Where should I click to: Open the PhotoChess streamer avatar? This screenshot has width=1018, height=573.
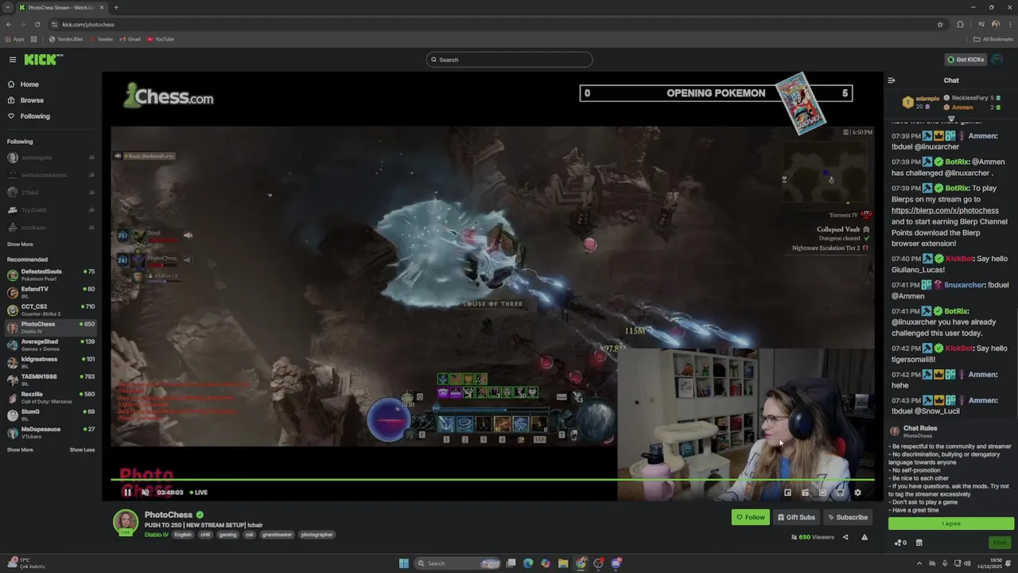[x=126, y=522]
